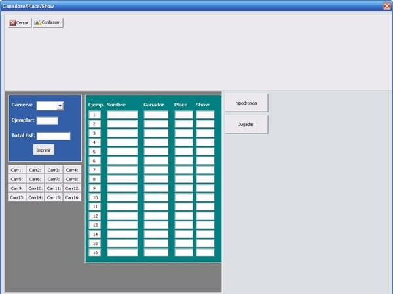Click the Nombre field for ejemplar 1
This screenshot has width=393, height=294.
point(122,115)
